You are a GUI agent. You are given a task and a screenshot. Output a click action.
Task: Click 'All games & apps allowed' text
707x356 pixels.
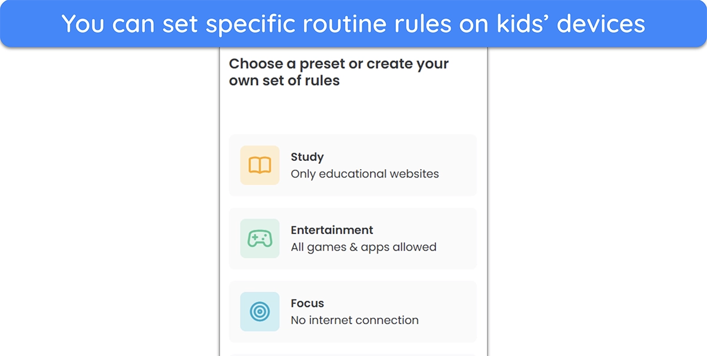364,247
